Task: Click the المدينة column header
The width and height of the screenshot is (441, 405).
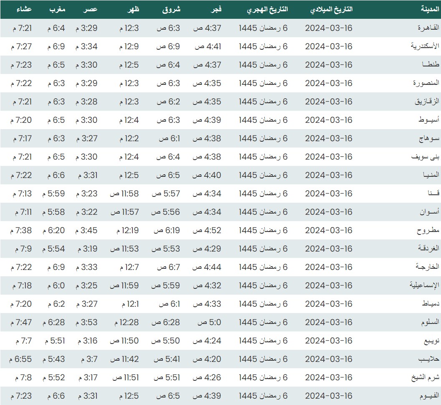Action: coord(430,9)
